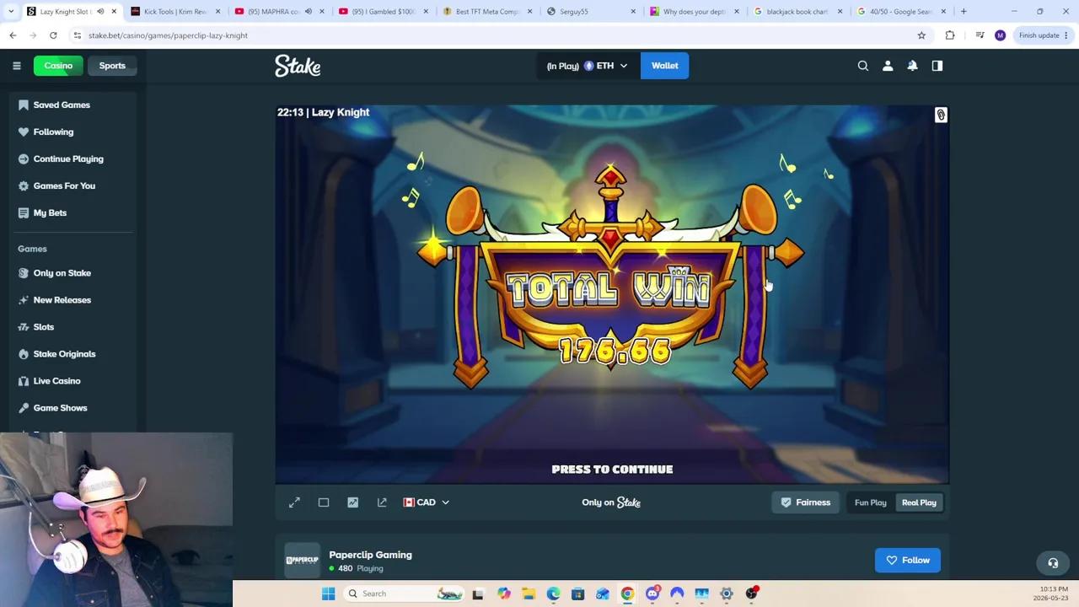
Task: Open the Wallet
Action: [664, 66]
